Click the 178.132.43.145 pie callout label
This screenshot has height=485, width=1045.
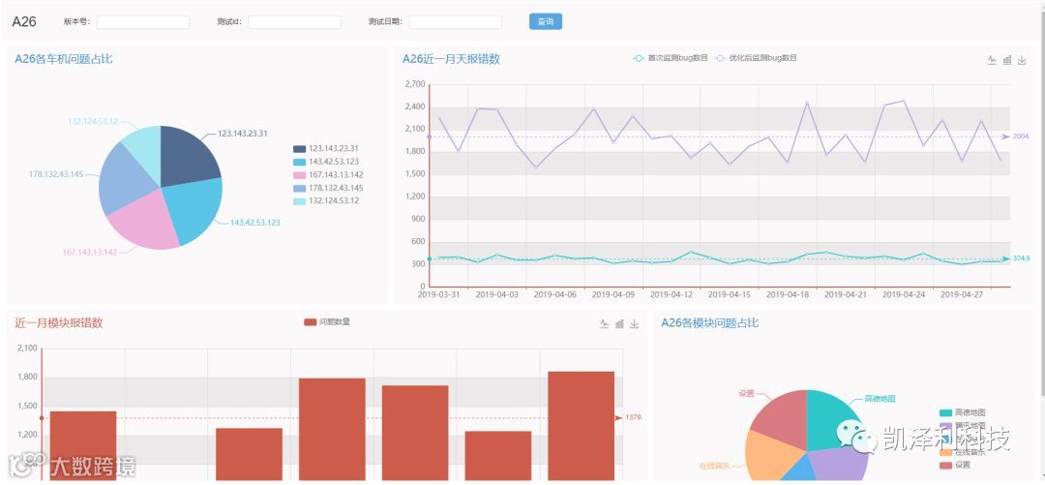pos(56,174)
